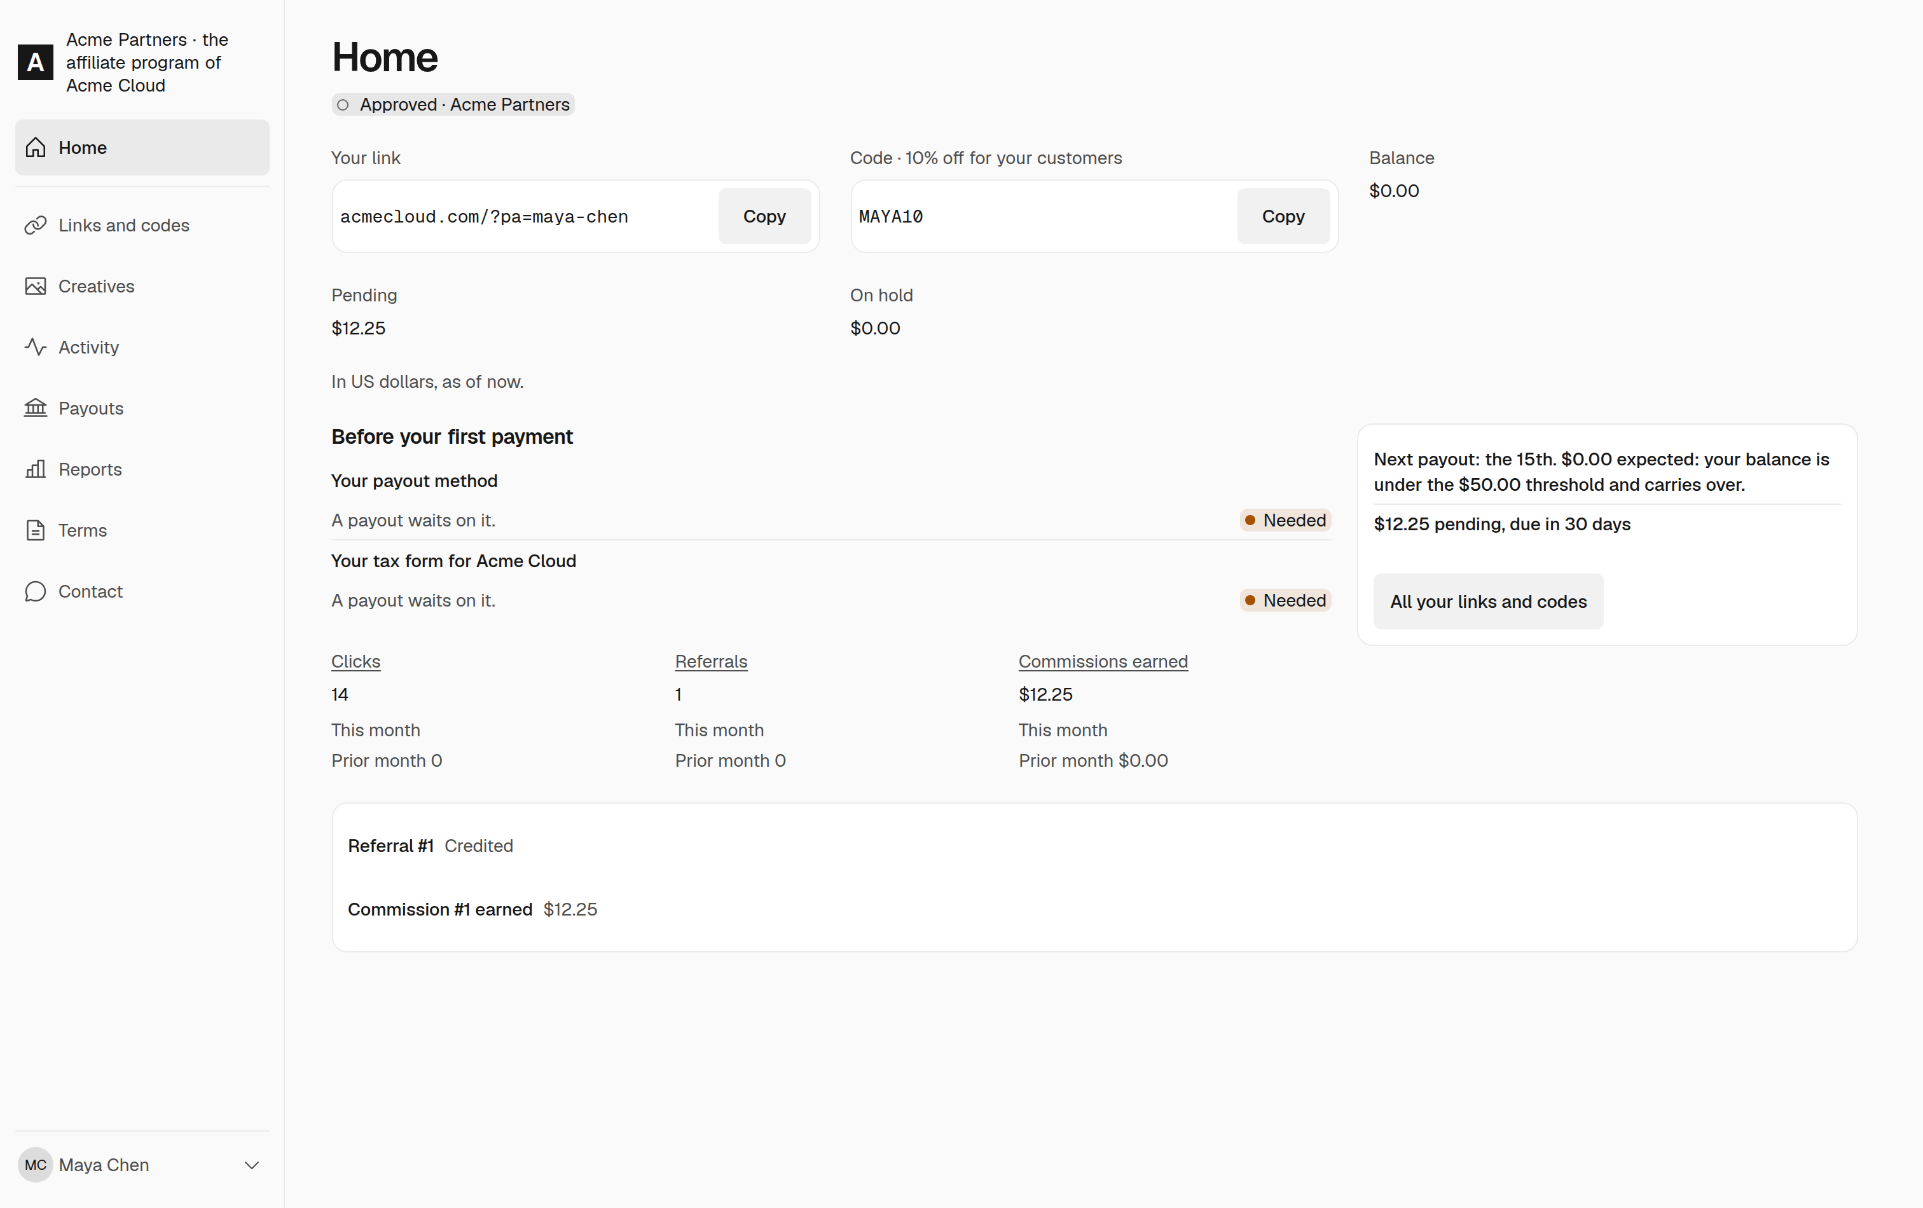
Task: Click the Home page title
Action: point(385,57)
